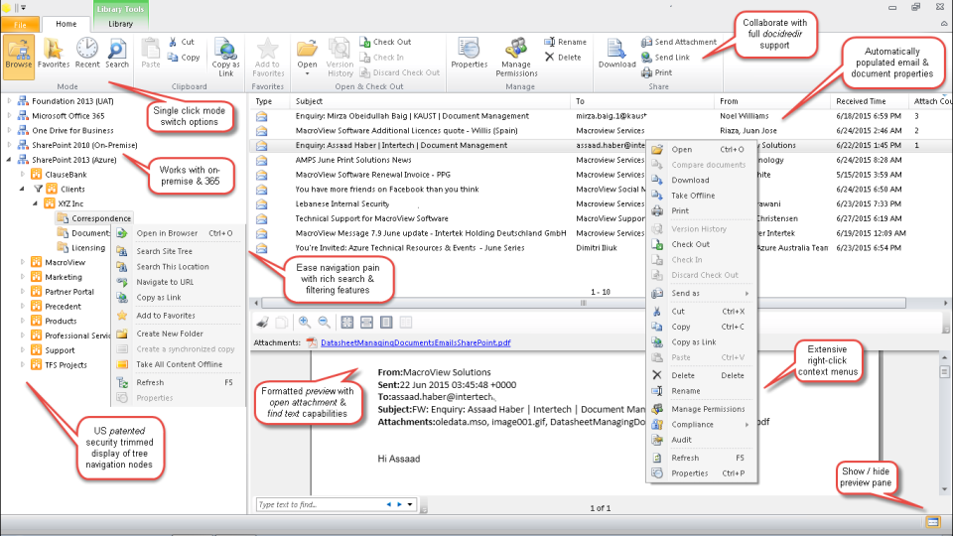The height and width of the screenshot is (536, 953).
Task: Click the Copy ribbon button
Action: point(184,58)
